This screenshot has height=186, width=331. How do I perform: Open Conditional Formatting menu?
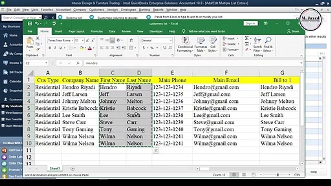click(185, 44)
